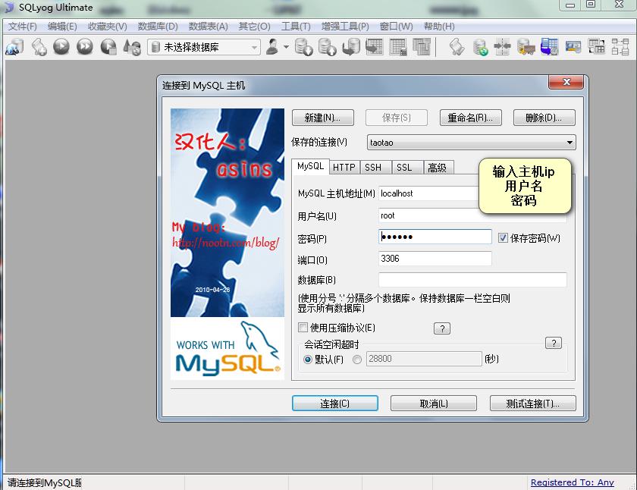Open the 帮助(H) menu
Screen dimensions: 637x490
coord(439,27)
